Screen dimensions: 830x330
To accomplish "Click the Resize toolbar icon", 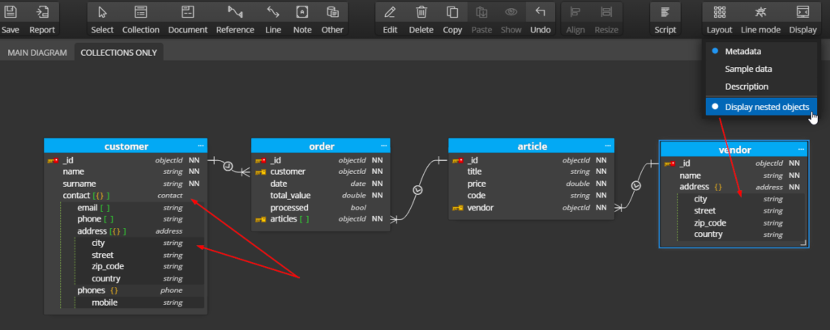I will coord(606,11).
